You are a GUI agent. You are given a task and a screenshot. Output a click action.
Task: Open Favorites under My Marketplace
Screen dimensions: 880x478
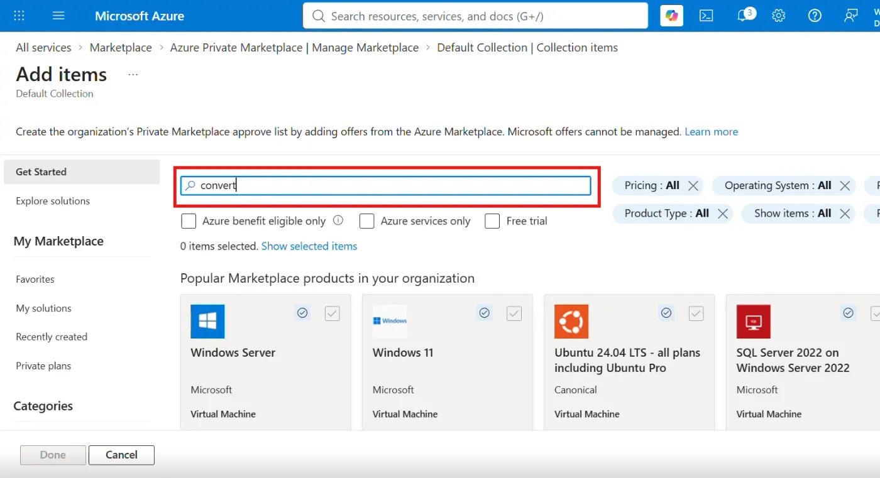35,279
